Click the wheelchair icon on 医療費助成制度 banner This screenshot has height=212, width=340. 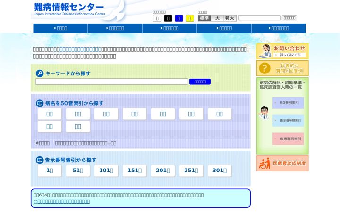264,163
